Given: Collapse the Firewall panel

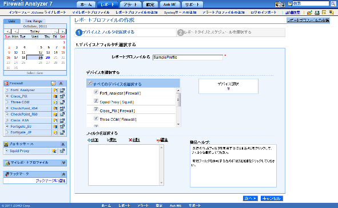Looking at the screenshot, I should [61, 83].
